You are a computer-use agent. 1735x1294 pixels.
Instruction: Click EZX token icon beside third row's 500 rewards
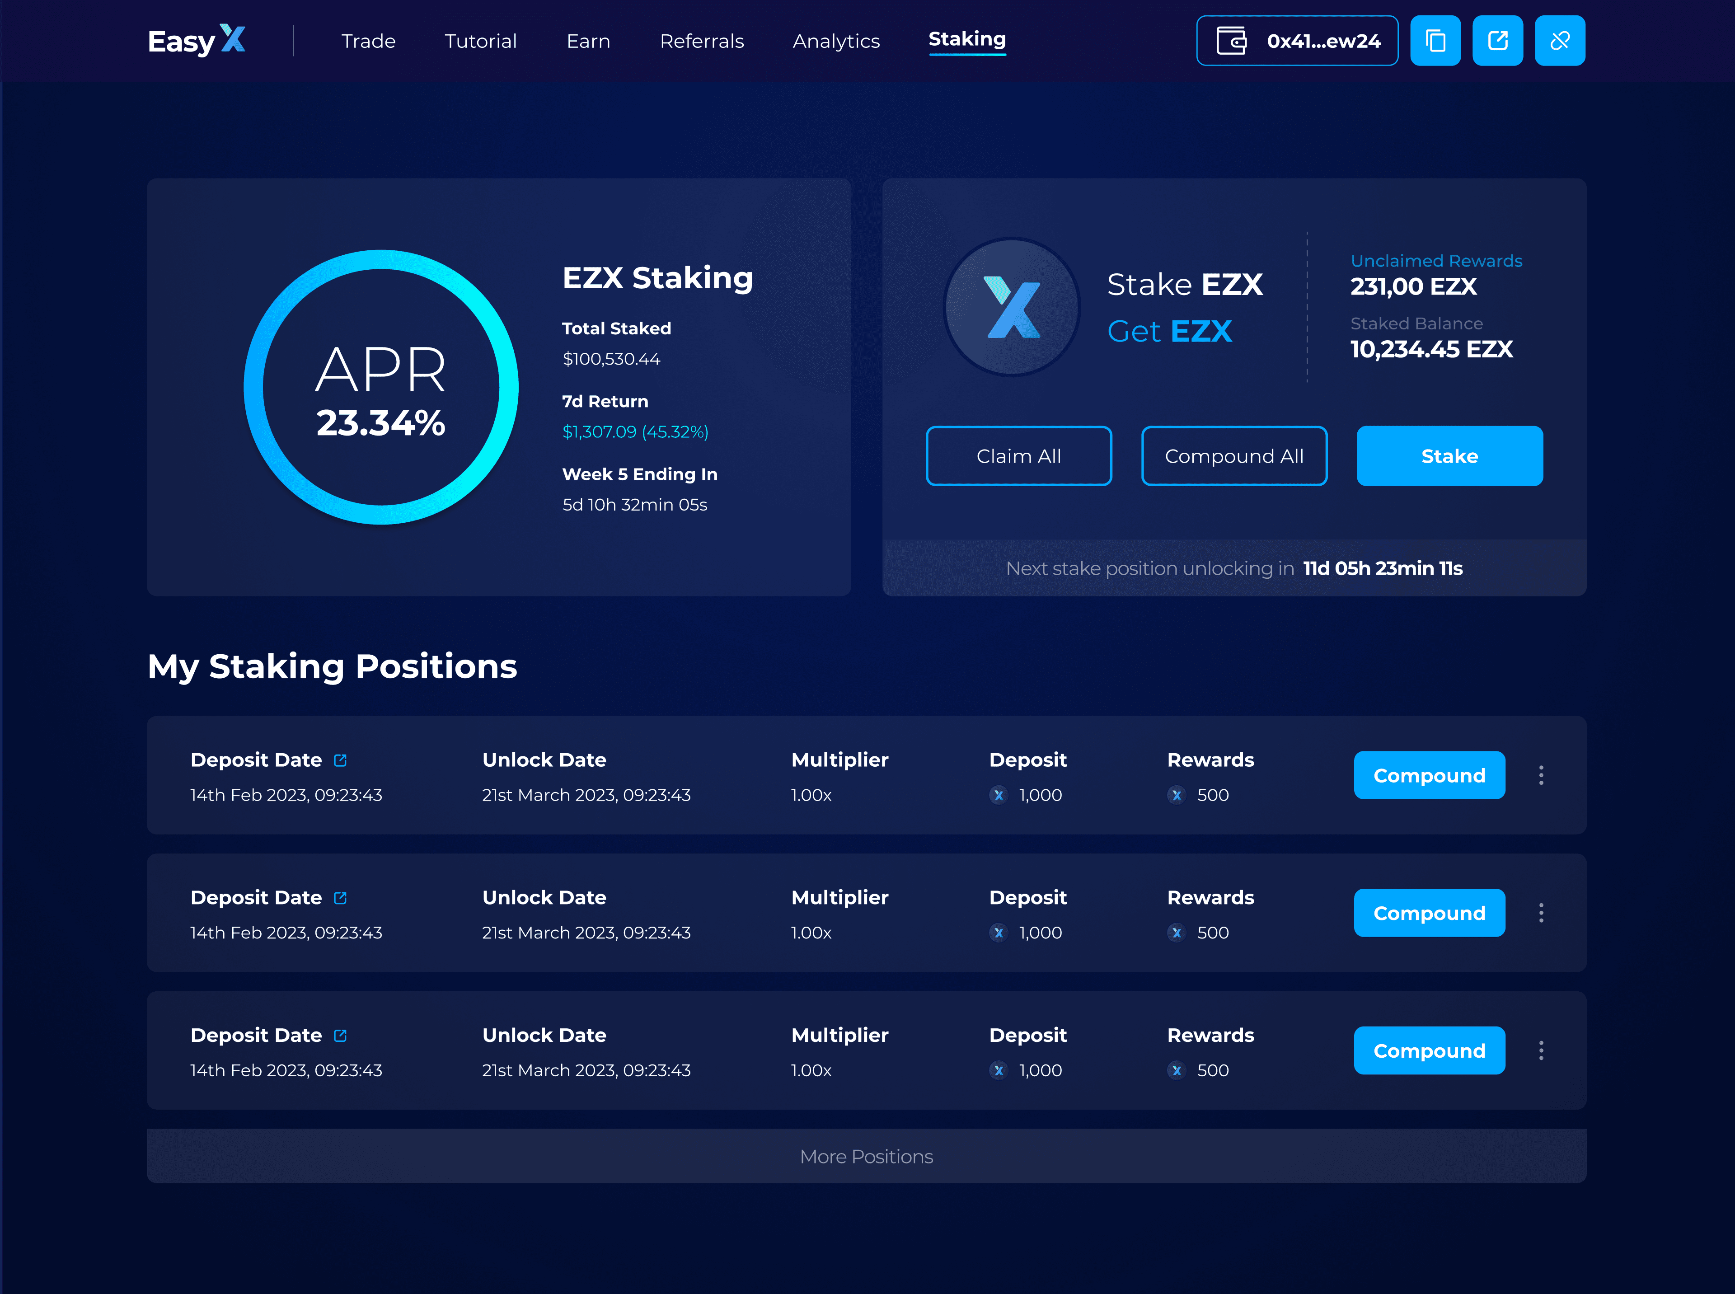[x=1176, y=1070]
